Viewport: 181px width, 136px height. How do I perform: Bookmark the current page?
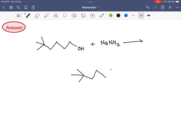pos(26,8)
